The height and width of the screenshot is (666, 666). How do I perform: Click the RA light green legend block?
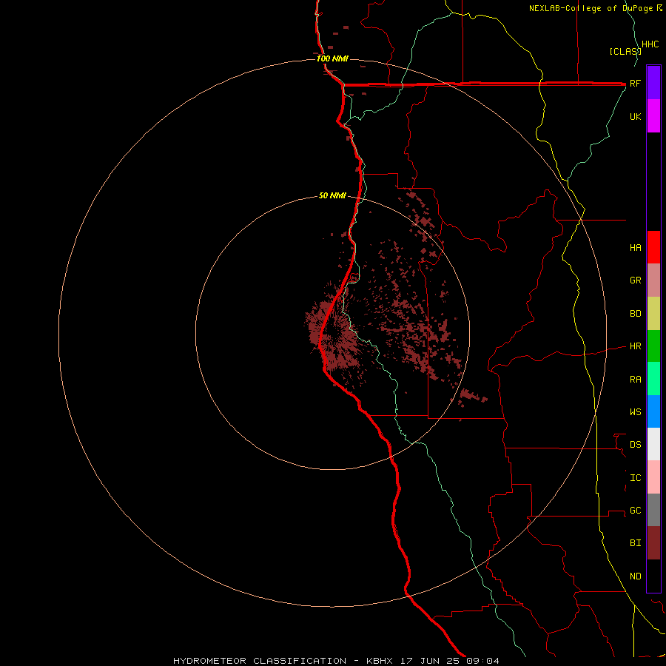(653, 379)
